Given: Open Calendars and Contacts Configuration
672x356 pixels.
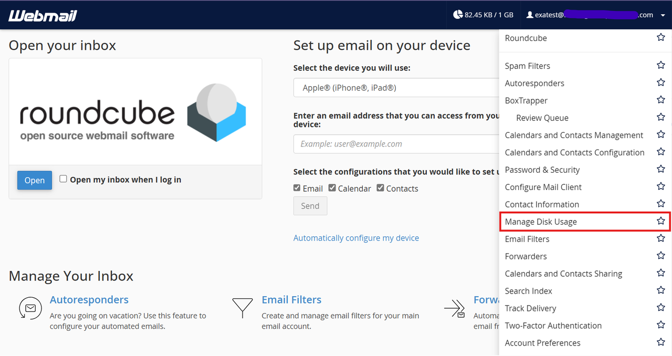Looking at the screenshot, I should (575, 152).
